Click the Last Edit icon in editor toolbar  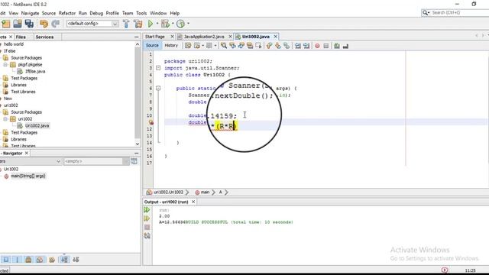[188, 46]
